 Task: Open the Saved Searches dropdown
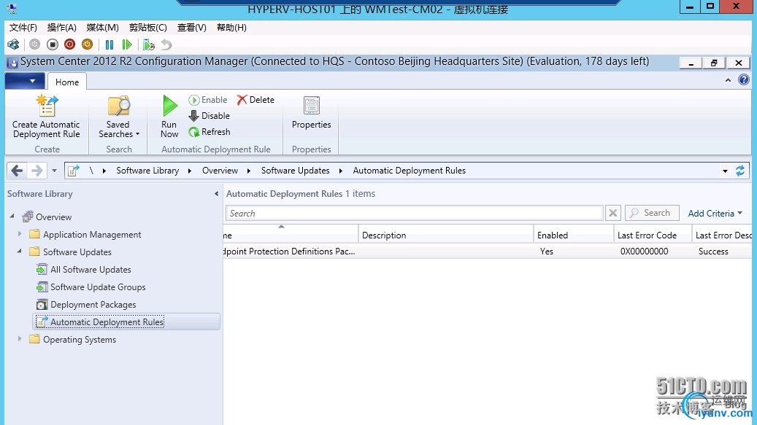click(119, 117)
